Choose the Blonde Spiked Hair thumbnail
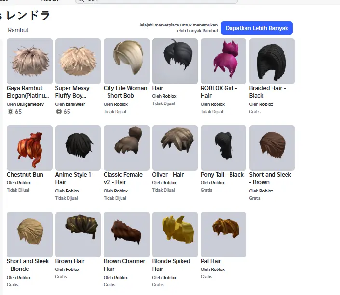Viewport: 340px width, 295px height. [175, 234]
